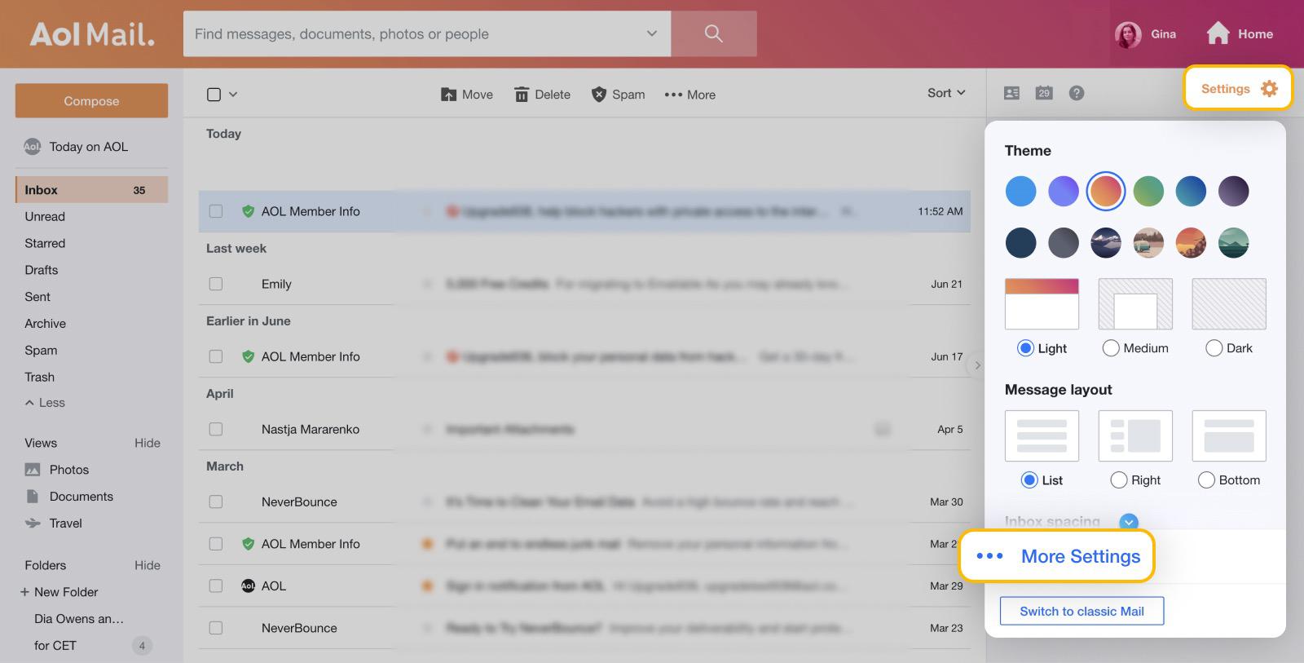Open the Sent folder
1304x663 pixels.
click(x=37, y=297)
